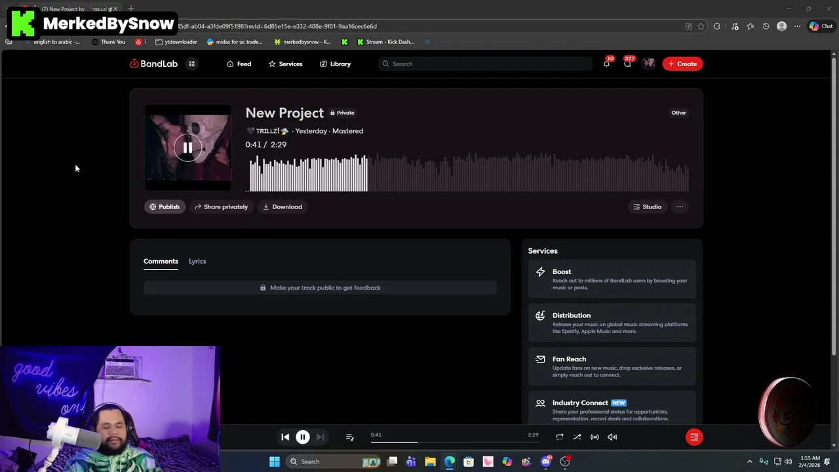
Task: Open the ytdownloader bookmarks folder
Action: [x=176, y=42]
